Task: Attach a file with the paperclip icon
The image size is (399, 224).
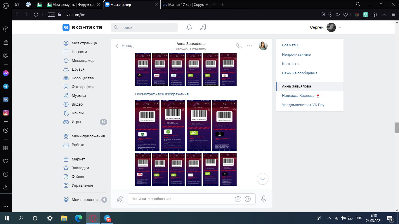Action: pyautogui.click(x=120, y=199)
